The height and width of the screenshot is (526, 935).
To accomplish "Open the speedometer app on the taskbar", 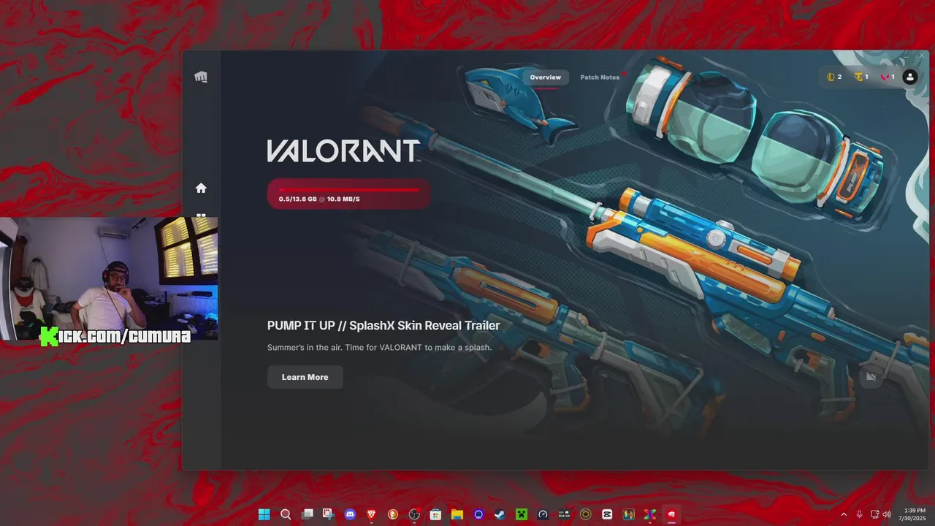I will click(x=543, y=514).
